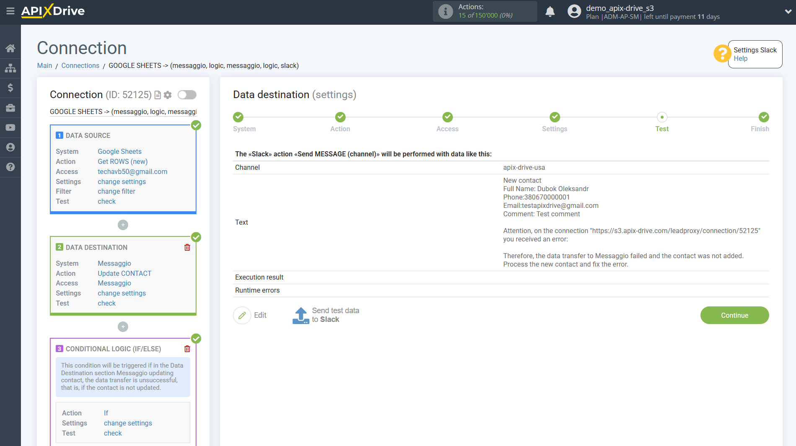Open the connection document copy icon
796x446 pixels.
(x=158, y=95)
